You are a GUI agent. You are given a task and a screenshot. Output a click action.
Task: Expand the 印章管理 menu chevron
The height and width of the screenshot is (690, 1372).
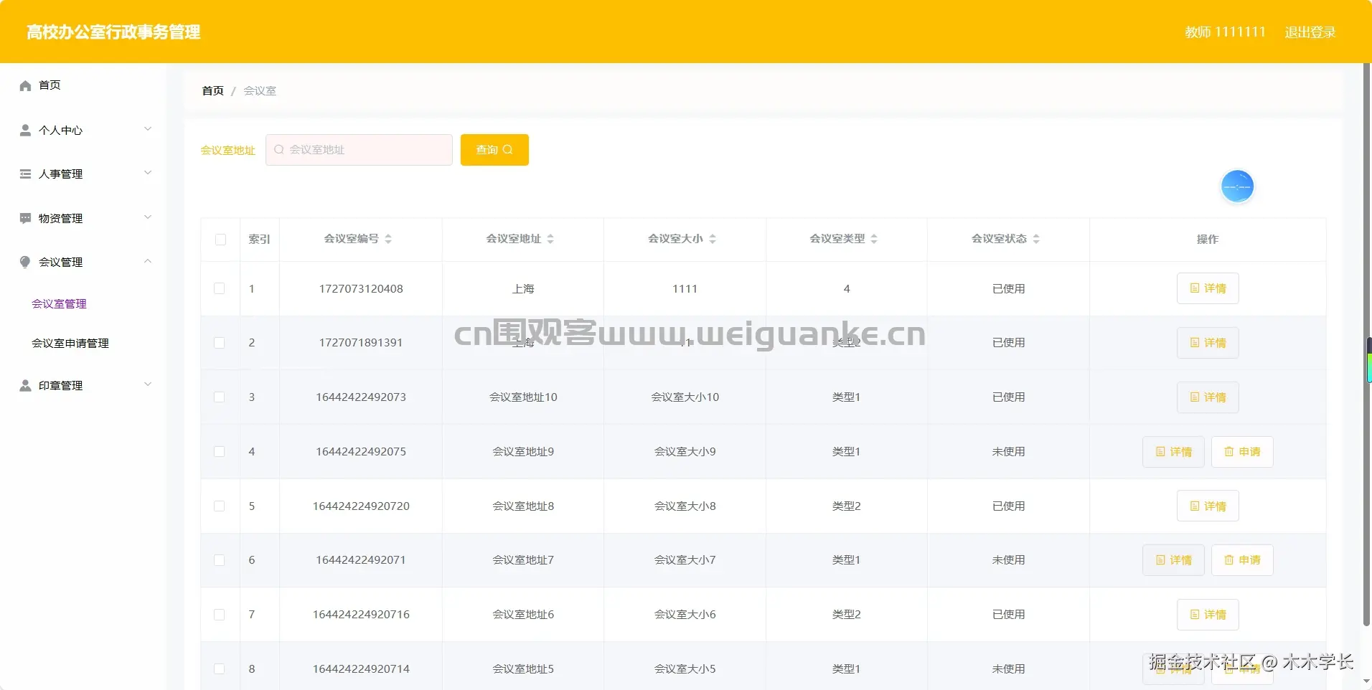click(x=148, y=384)
